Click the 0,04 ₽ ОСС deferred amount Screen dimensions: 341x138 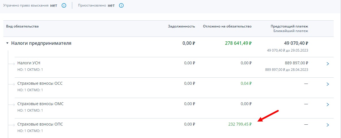click(x=246, y=83)
